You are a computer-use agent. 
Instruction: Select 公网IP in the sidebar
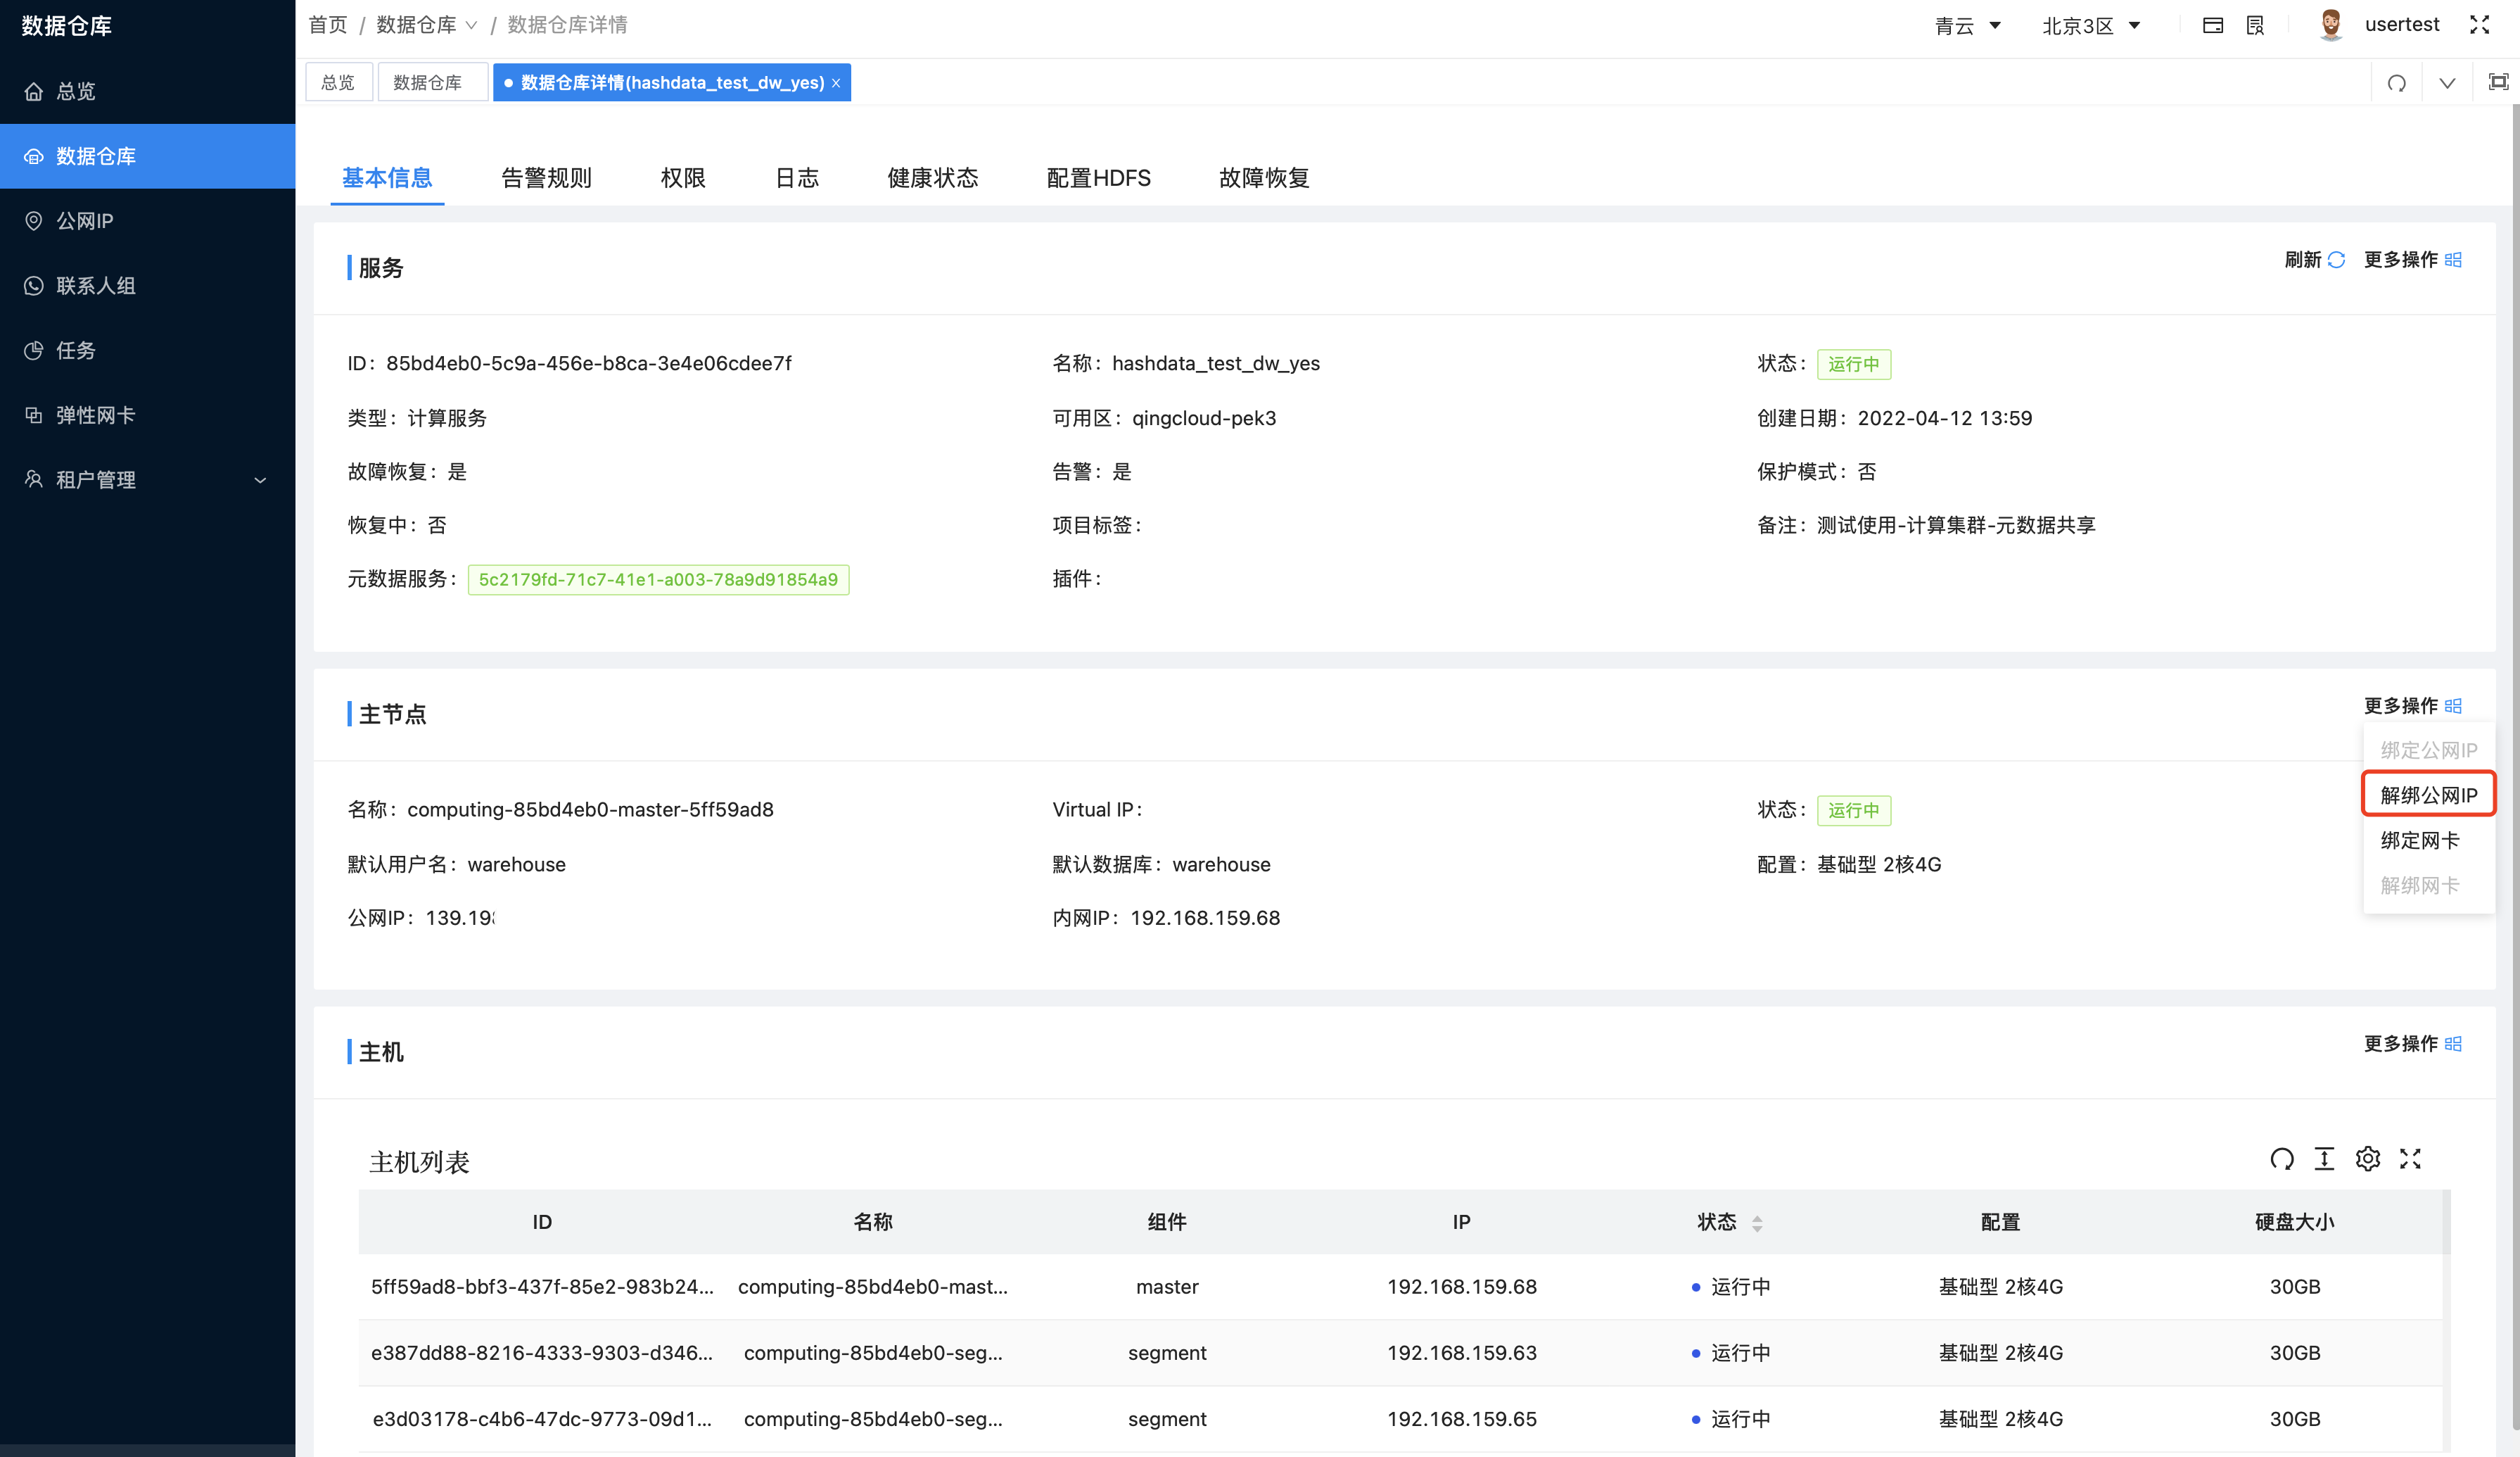point(84,220)
